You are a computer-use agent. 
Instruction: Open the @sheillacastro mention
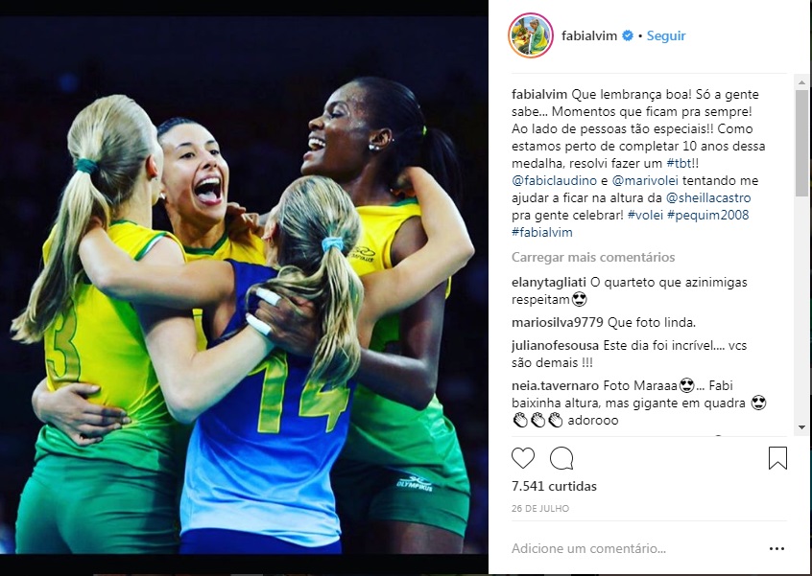pos(708,198)
